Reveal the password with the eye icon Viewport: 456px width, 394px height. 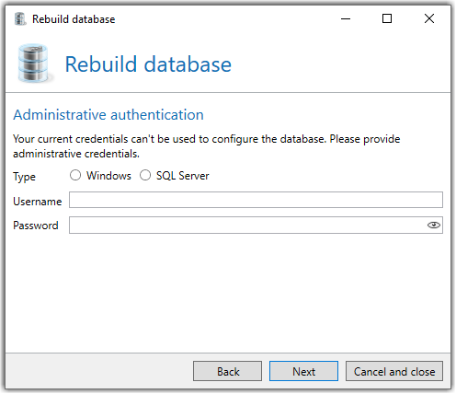(x=433, y=226)
